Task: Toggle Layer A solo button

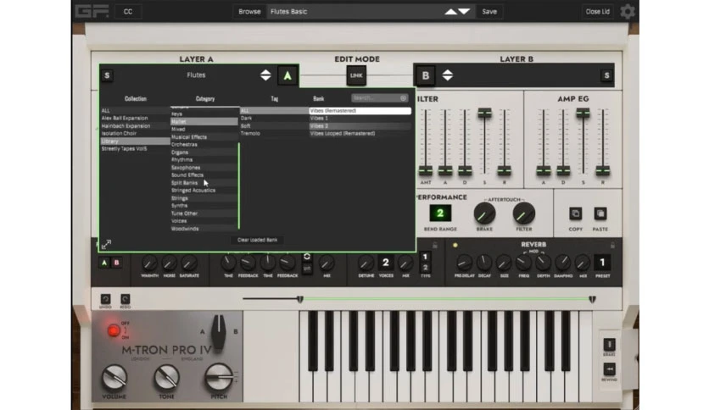Action: [107, 75]
